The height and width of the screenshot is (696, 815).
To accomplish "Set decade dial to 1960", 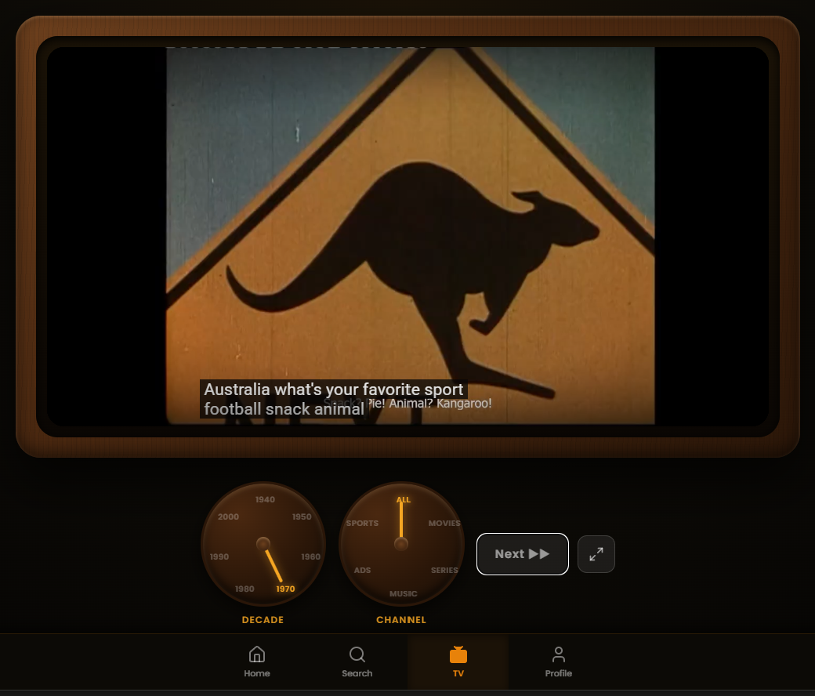I will click(x=311, y=556).
